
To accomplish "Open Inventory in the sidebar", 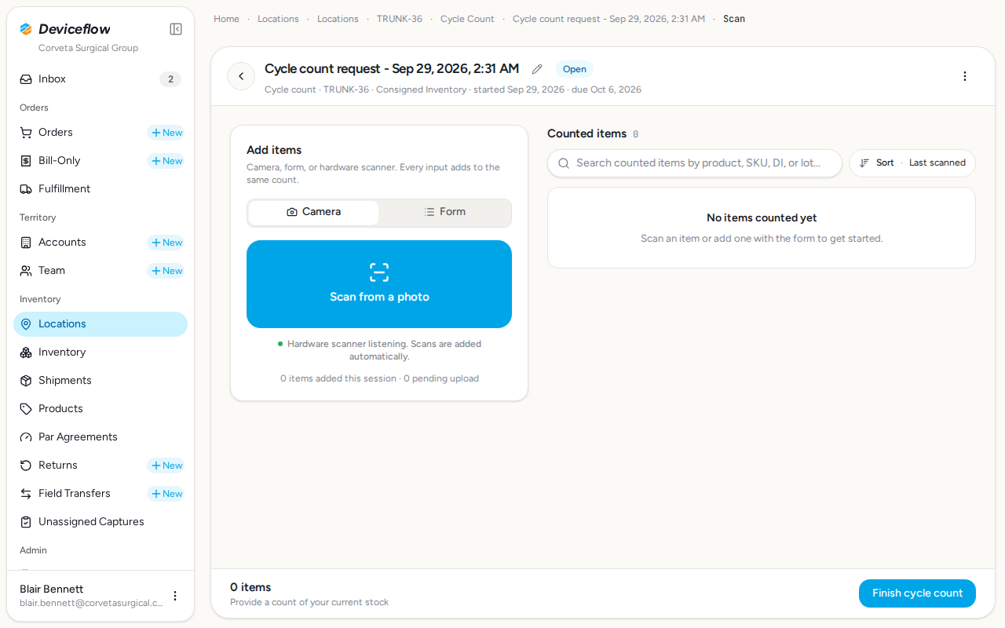I will click(x=100, y=352).
